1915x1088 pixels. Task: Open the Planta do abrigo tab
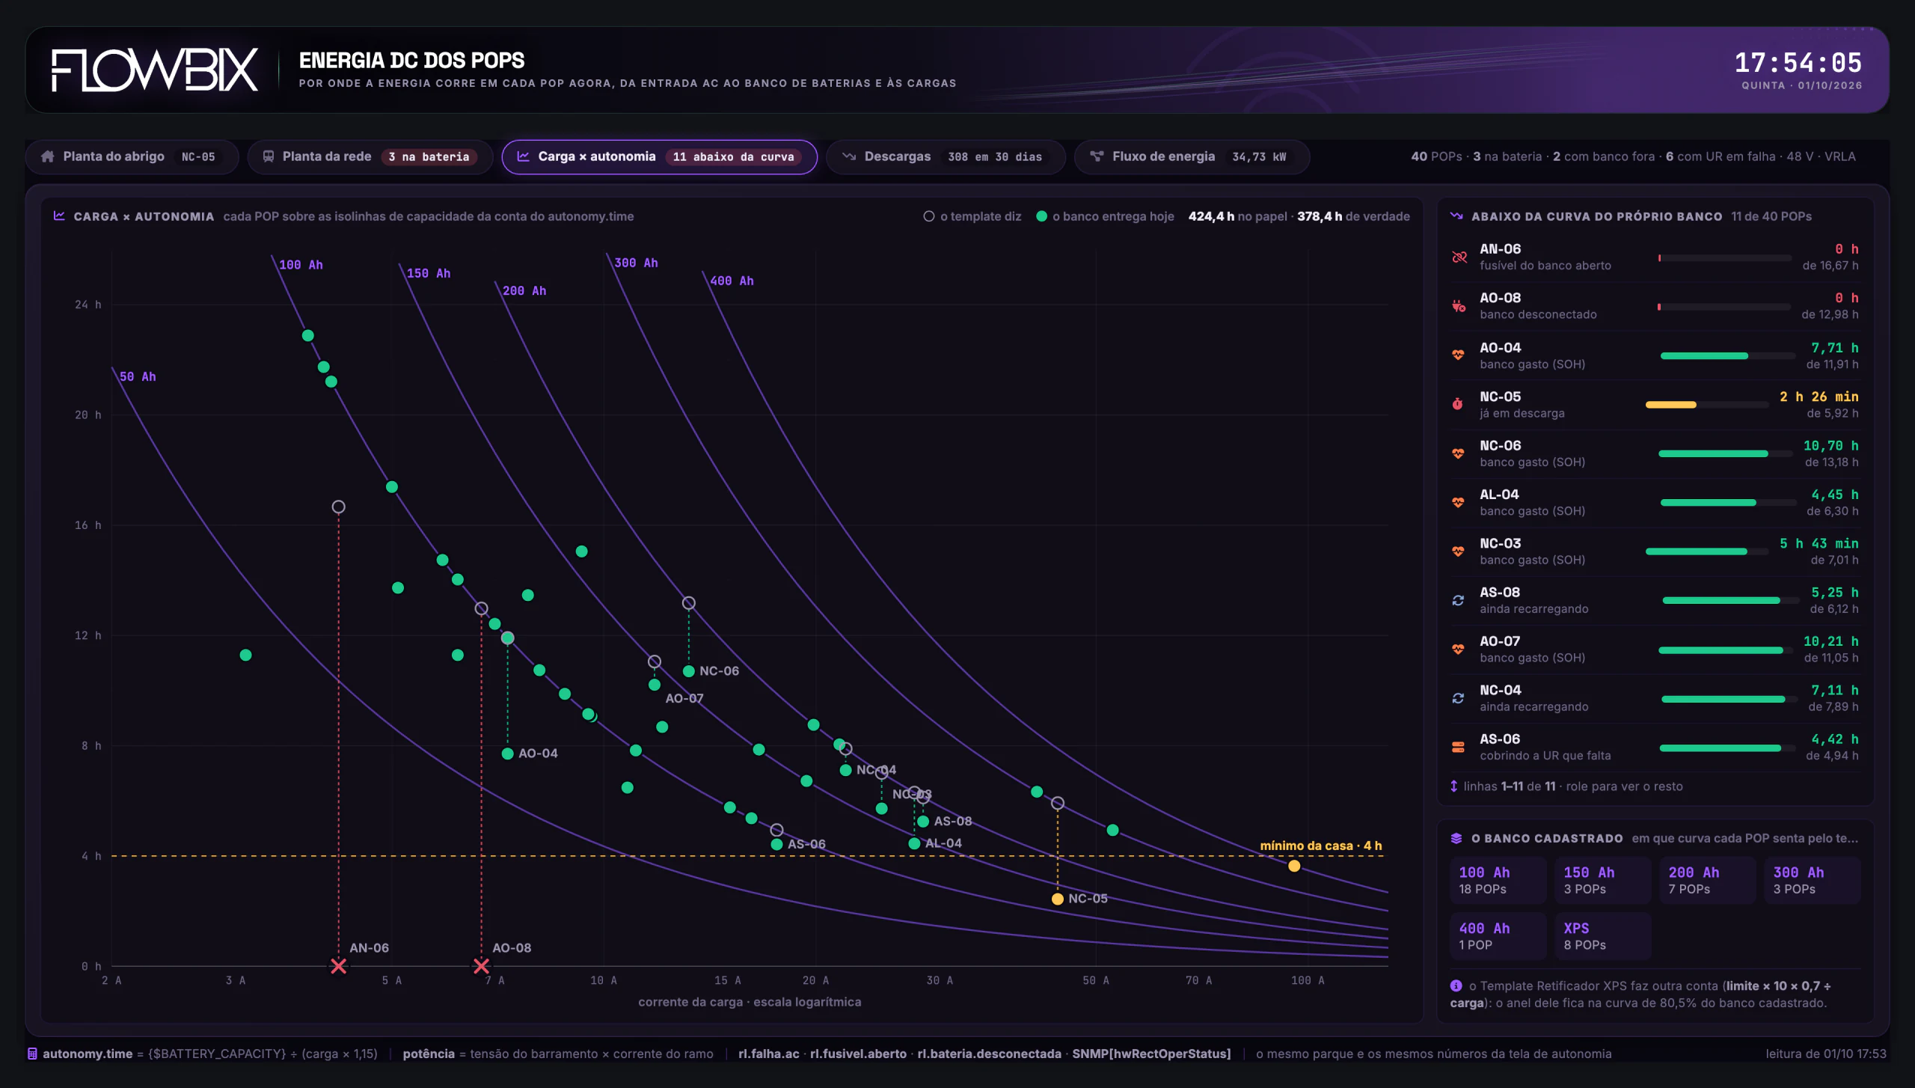132,157
